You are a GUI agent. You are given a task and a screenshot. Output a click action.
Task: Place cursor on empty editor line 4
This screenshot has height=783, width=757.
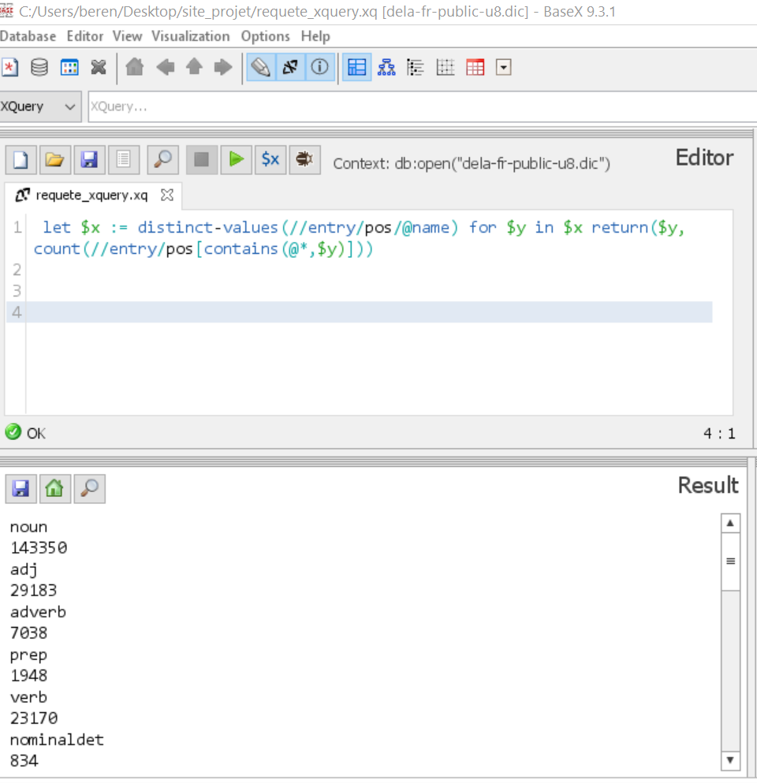point(370,312)
